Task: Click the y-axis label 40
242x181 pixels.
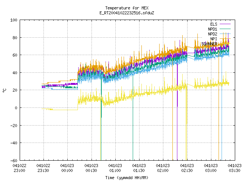Action: click(15, 73)
